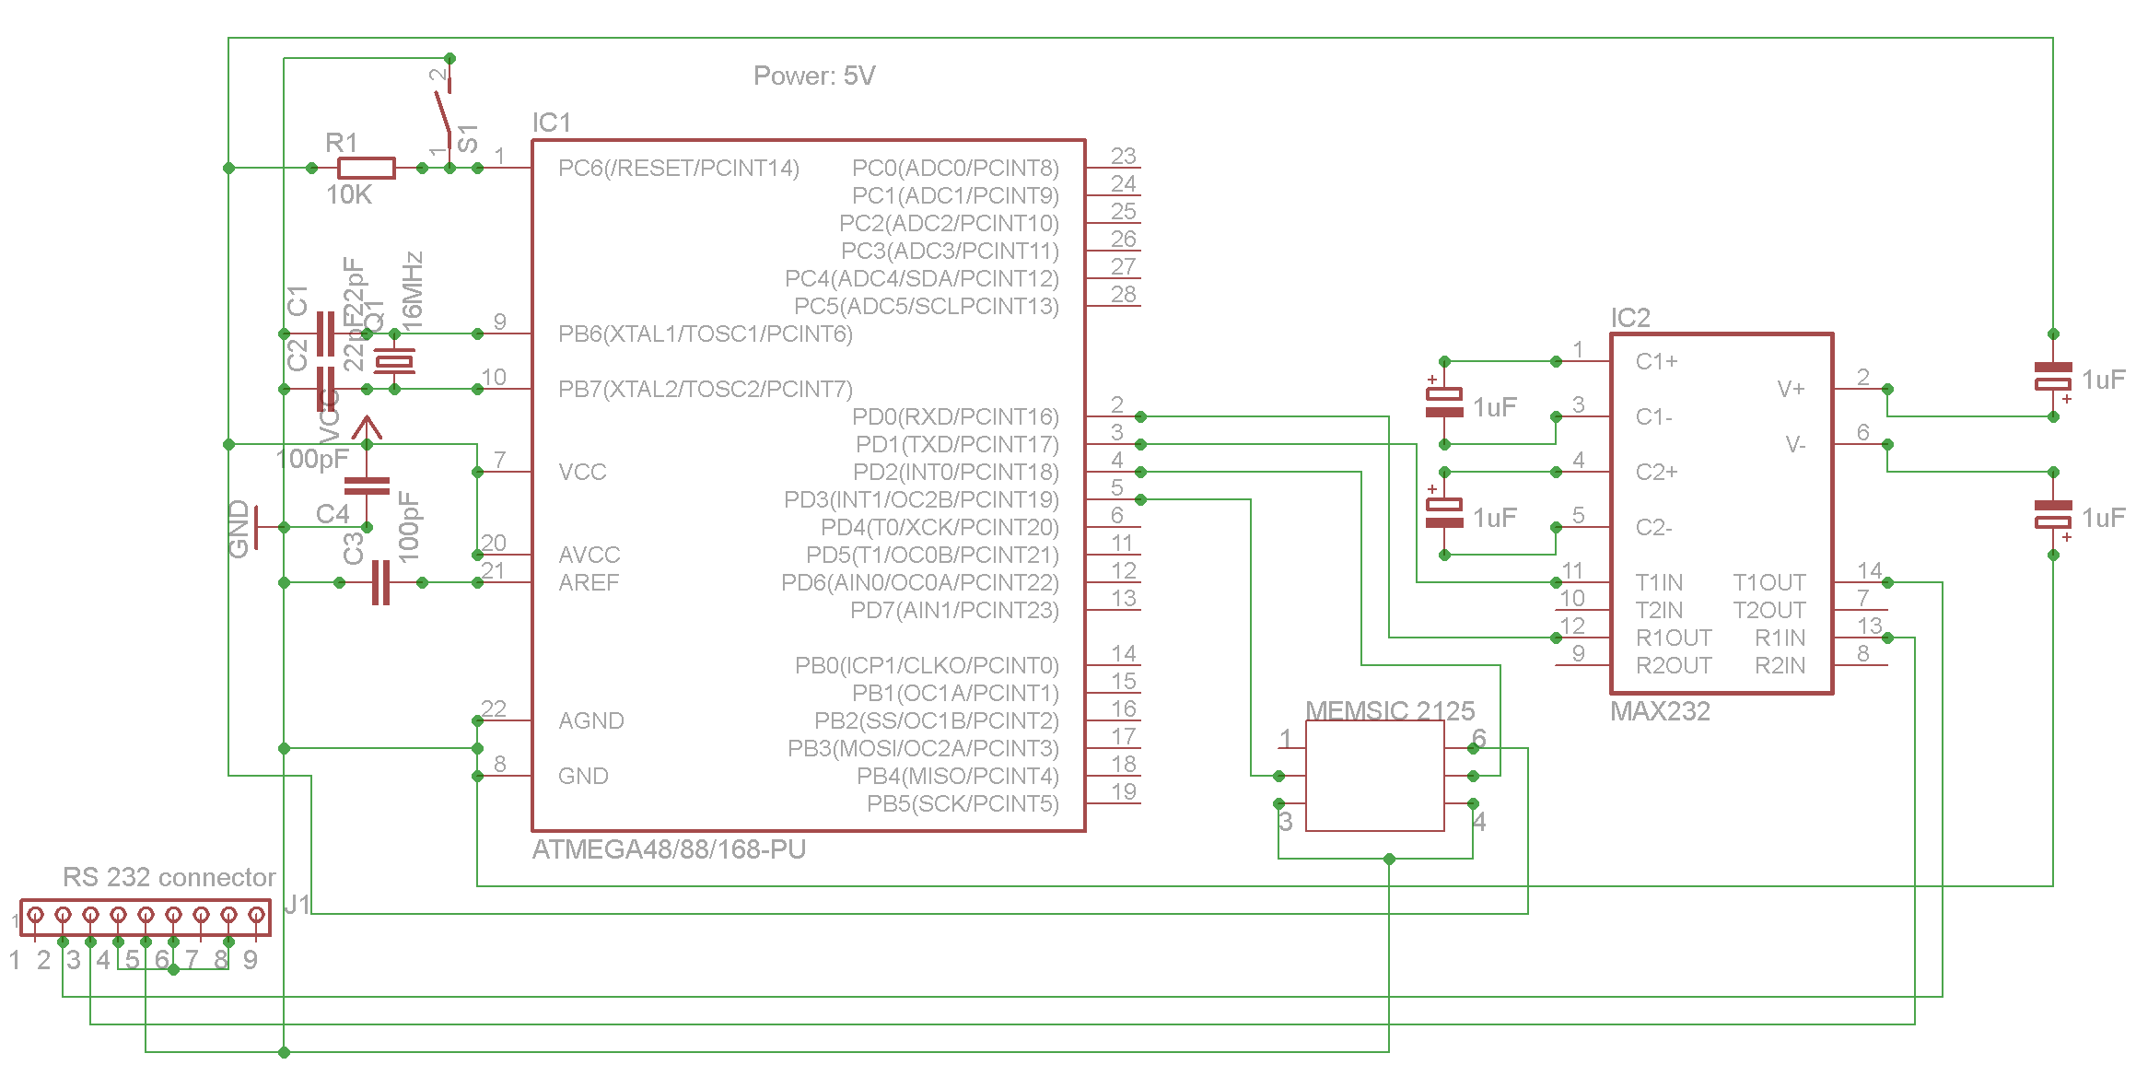Select the 'C4' capacitor name label

[x=333, y=513]
